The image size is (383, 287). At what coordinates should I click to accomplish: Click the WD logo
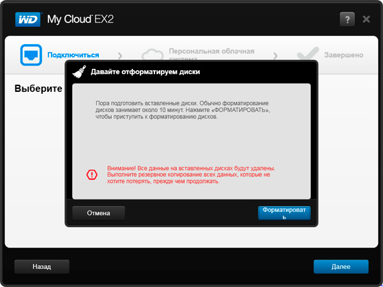click(28, 18)
